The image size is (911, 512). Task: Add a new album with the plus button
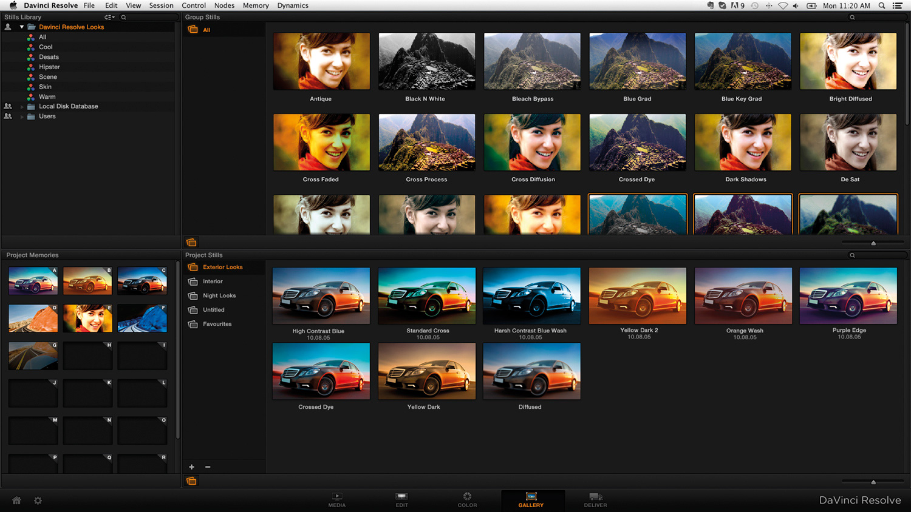click(x=192, y=467)
